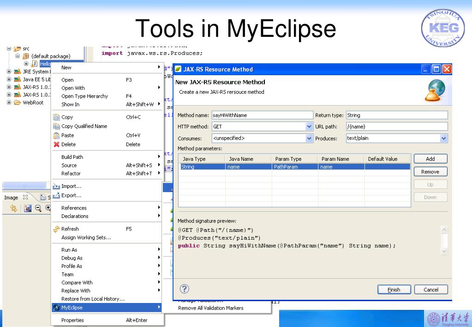Select Open Type Hierarchy menu entry

[x=84, y=96]
